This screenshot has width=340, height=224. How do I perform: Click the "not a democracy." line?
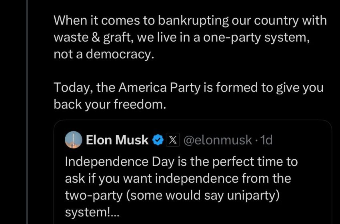point(104,54)
